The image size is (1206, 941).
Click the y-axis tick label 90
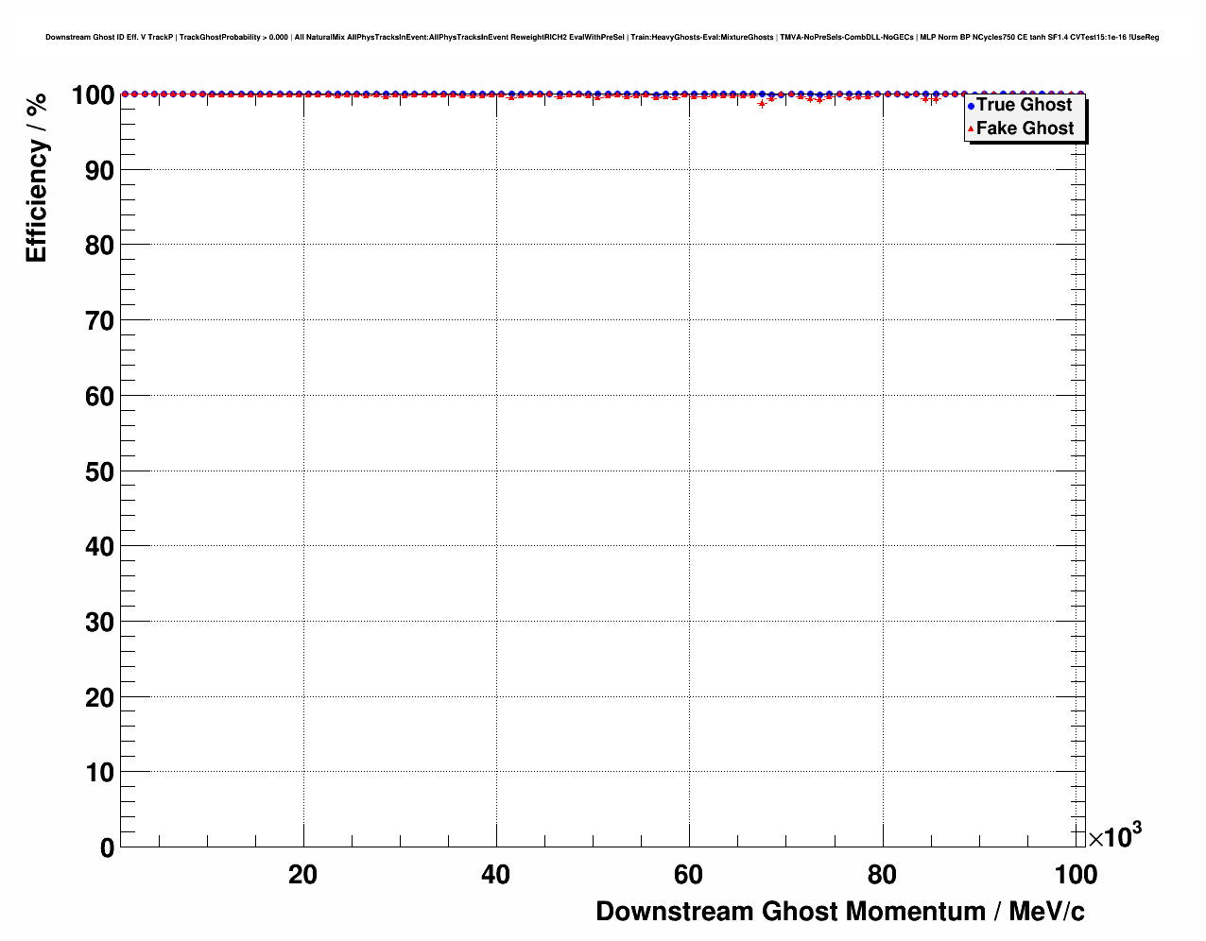click(x=99, y=171)
